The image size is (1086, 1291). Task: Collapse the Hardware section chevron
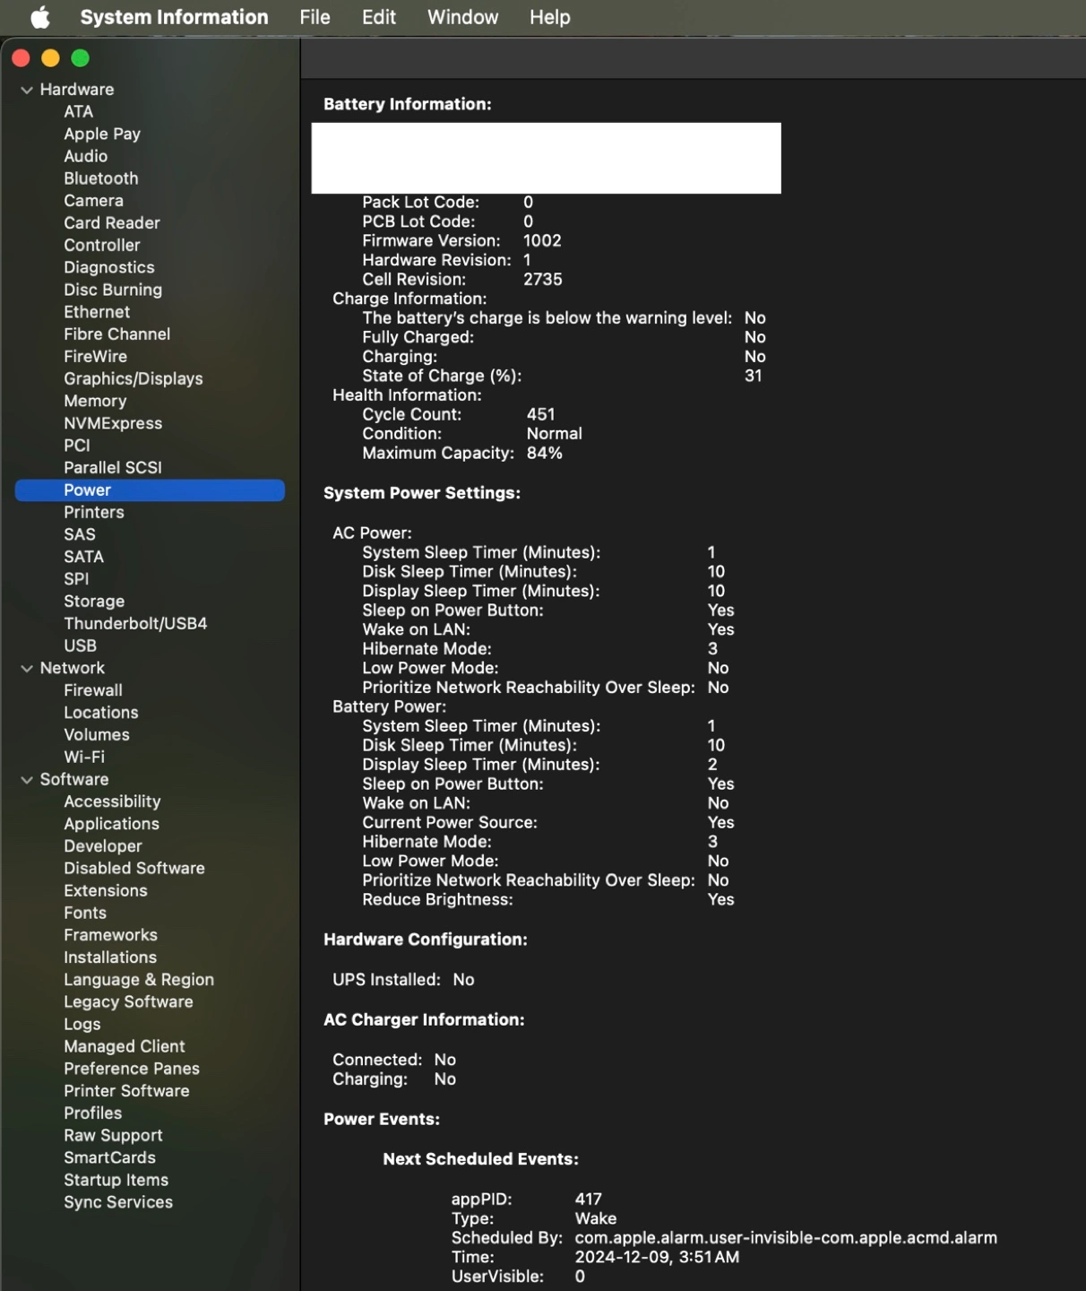point(27,90)
